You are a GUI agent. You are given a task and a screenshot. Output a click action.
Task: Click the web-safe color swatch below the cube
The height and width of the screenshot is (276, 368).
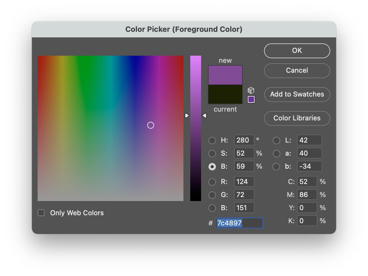(x=251, y=99)
